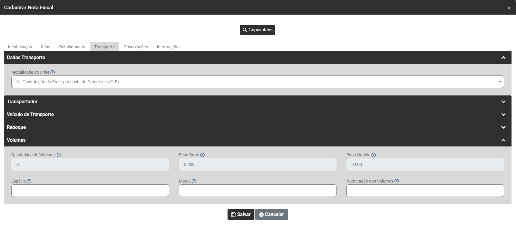Switch to the Identificação tab
The image size is (516, 227).
click(20, 47)
